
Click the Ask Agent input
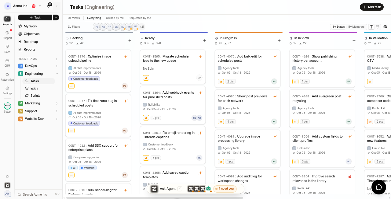167,189
